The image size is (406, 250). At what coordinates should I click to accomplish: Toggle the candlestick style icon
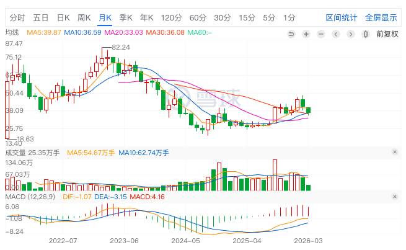[x=365, y=33]
